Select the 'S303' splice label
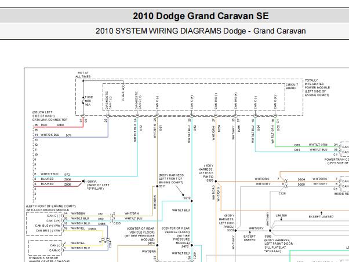The width and height of the screenshot is (349, 262). click(x=231, y=230)
